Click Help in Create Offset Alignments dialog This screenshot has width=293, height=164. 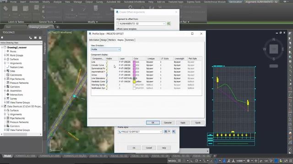[x=164, y=148]
